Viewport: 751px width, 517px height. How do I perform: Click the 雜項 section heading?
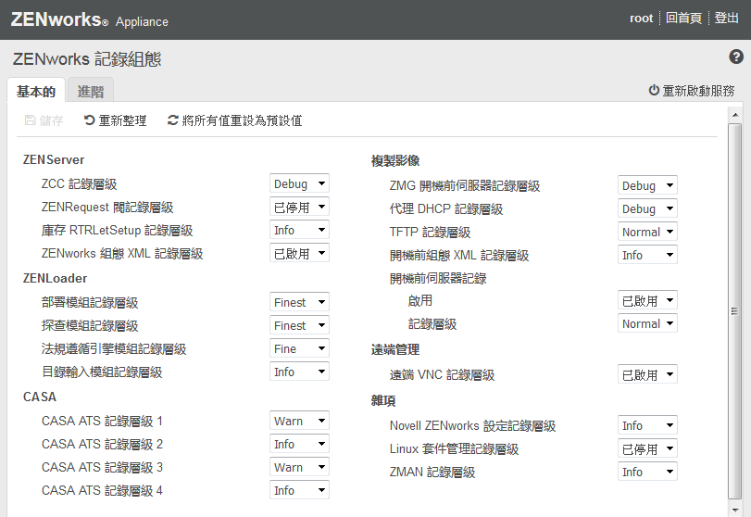383,400
